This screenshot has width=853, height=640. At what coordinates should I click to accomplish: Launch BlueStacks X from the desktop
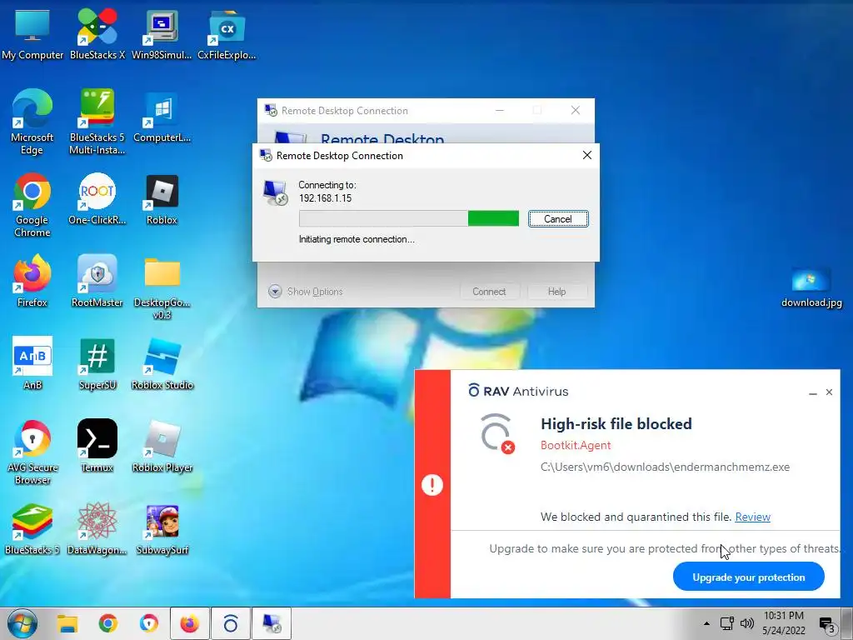[97, 33]
